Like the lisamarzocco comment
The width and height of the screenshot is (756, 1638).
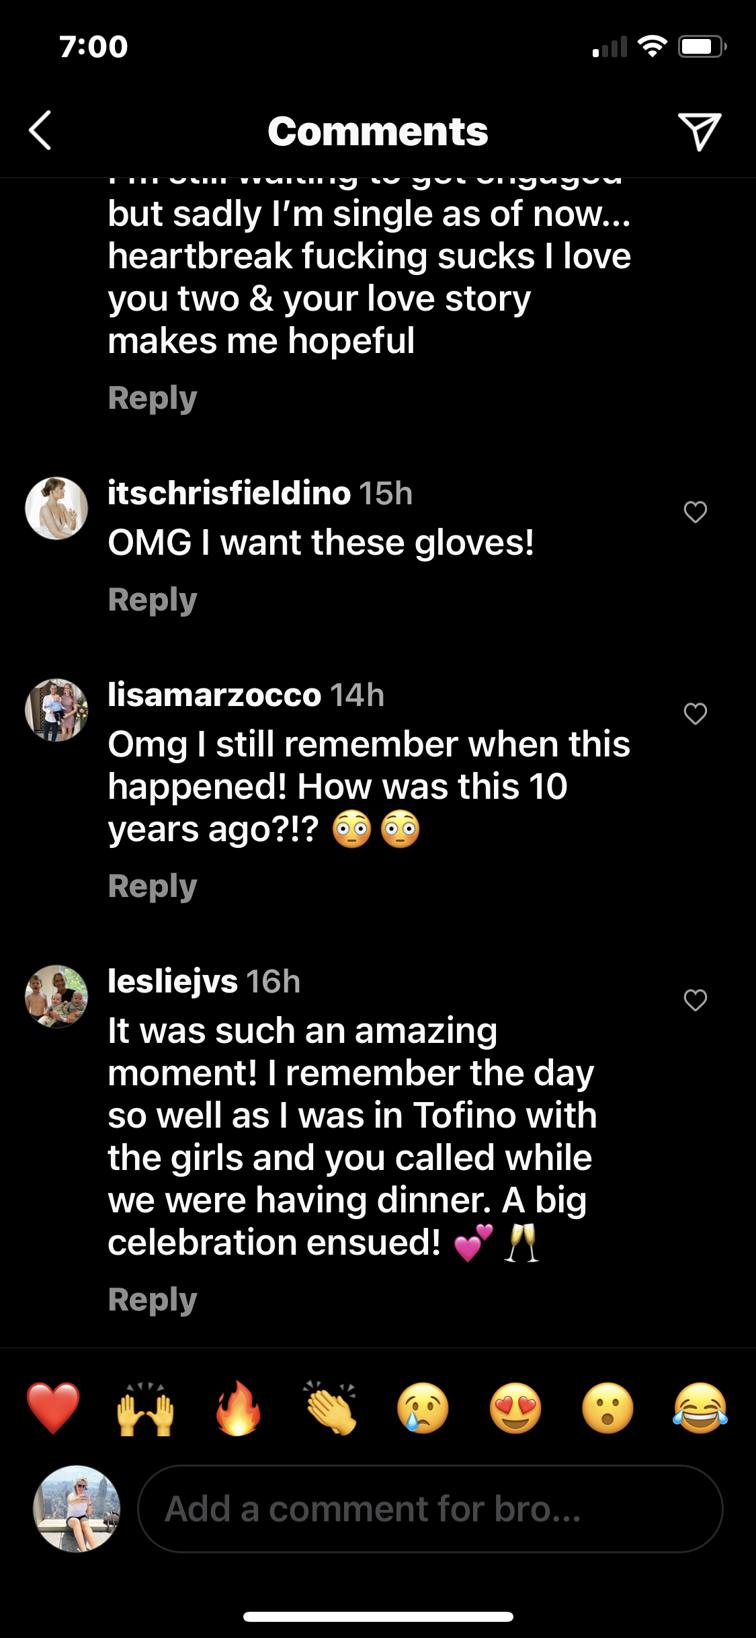pos(695,713)
